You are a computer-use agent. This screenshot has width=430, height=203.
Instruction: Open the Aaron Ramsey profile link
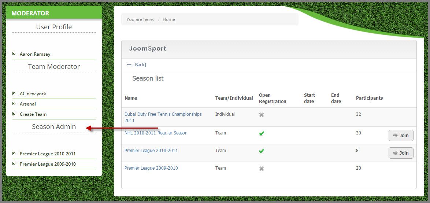pyautogui.click(x=35, y=54)
